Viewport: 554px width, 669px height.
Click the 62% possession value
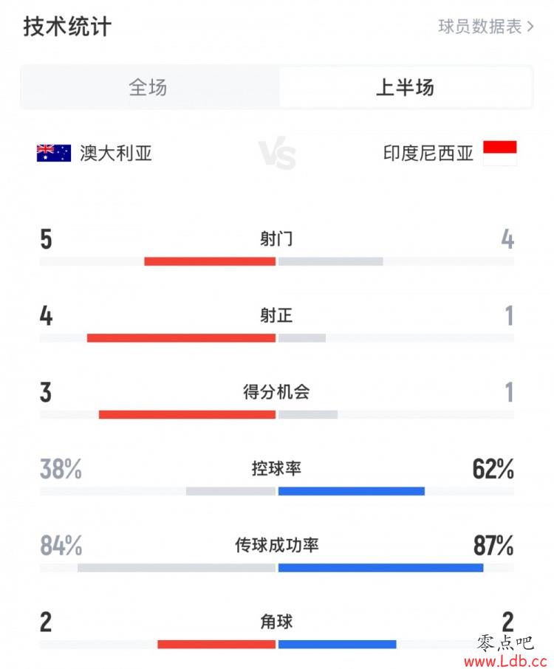tap(493, 469)
